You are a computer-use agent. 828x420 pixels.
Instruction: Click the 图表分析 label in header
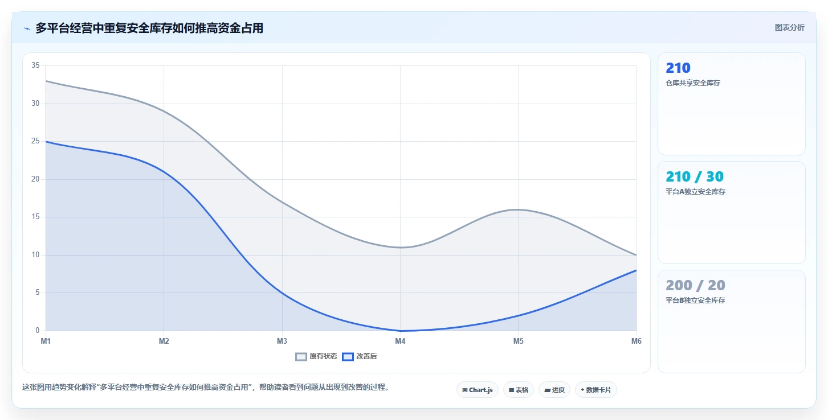[x=790, y=27]
